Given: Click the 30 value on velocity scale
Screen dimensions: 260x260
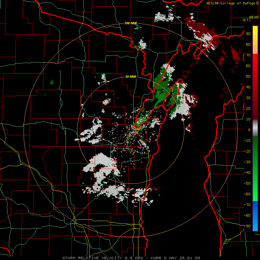Looking at the screenshot, I should pos(248,98).
